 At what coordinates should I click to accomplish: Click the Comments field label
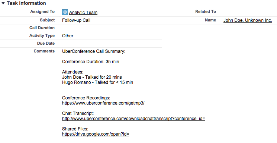point(44,51)
